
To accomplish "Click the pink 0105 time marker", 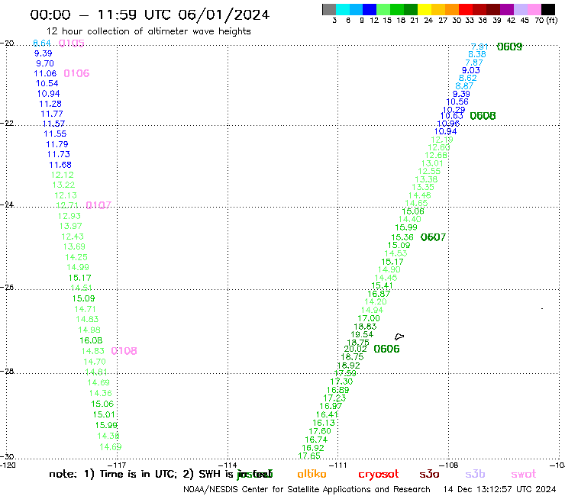I will 71,43.
